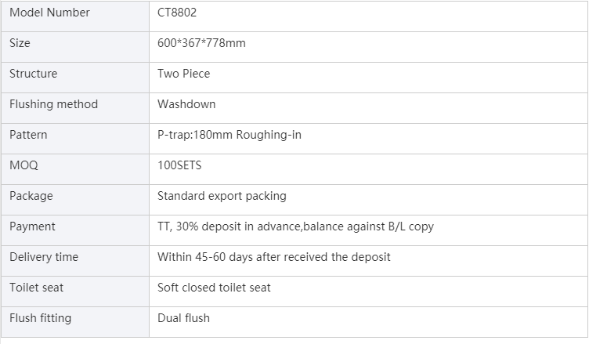Click the Structure label cell
The image size is (589, 344).
pos(33,74)
